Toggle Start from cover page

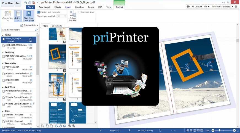point(29,16)
